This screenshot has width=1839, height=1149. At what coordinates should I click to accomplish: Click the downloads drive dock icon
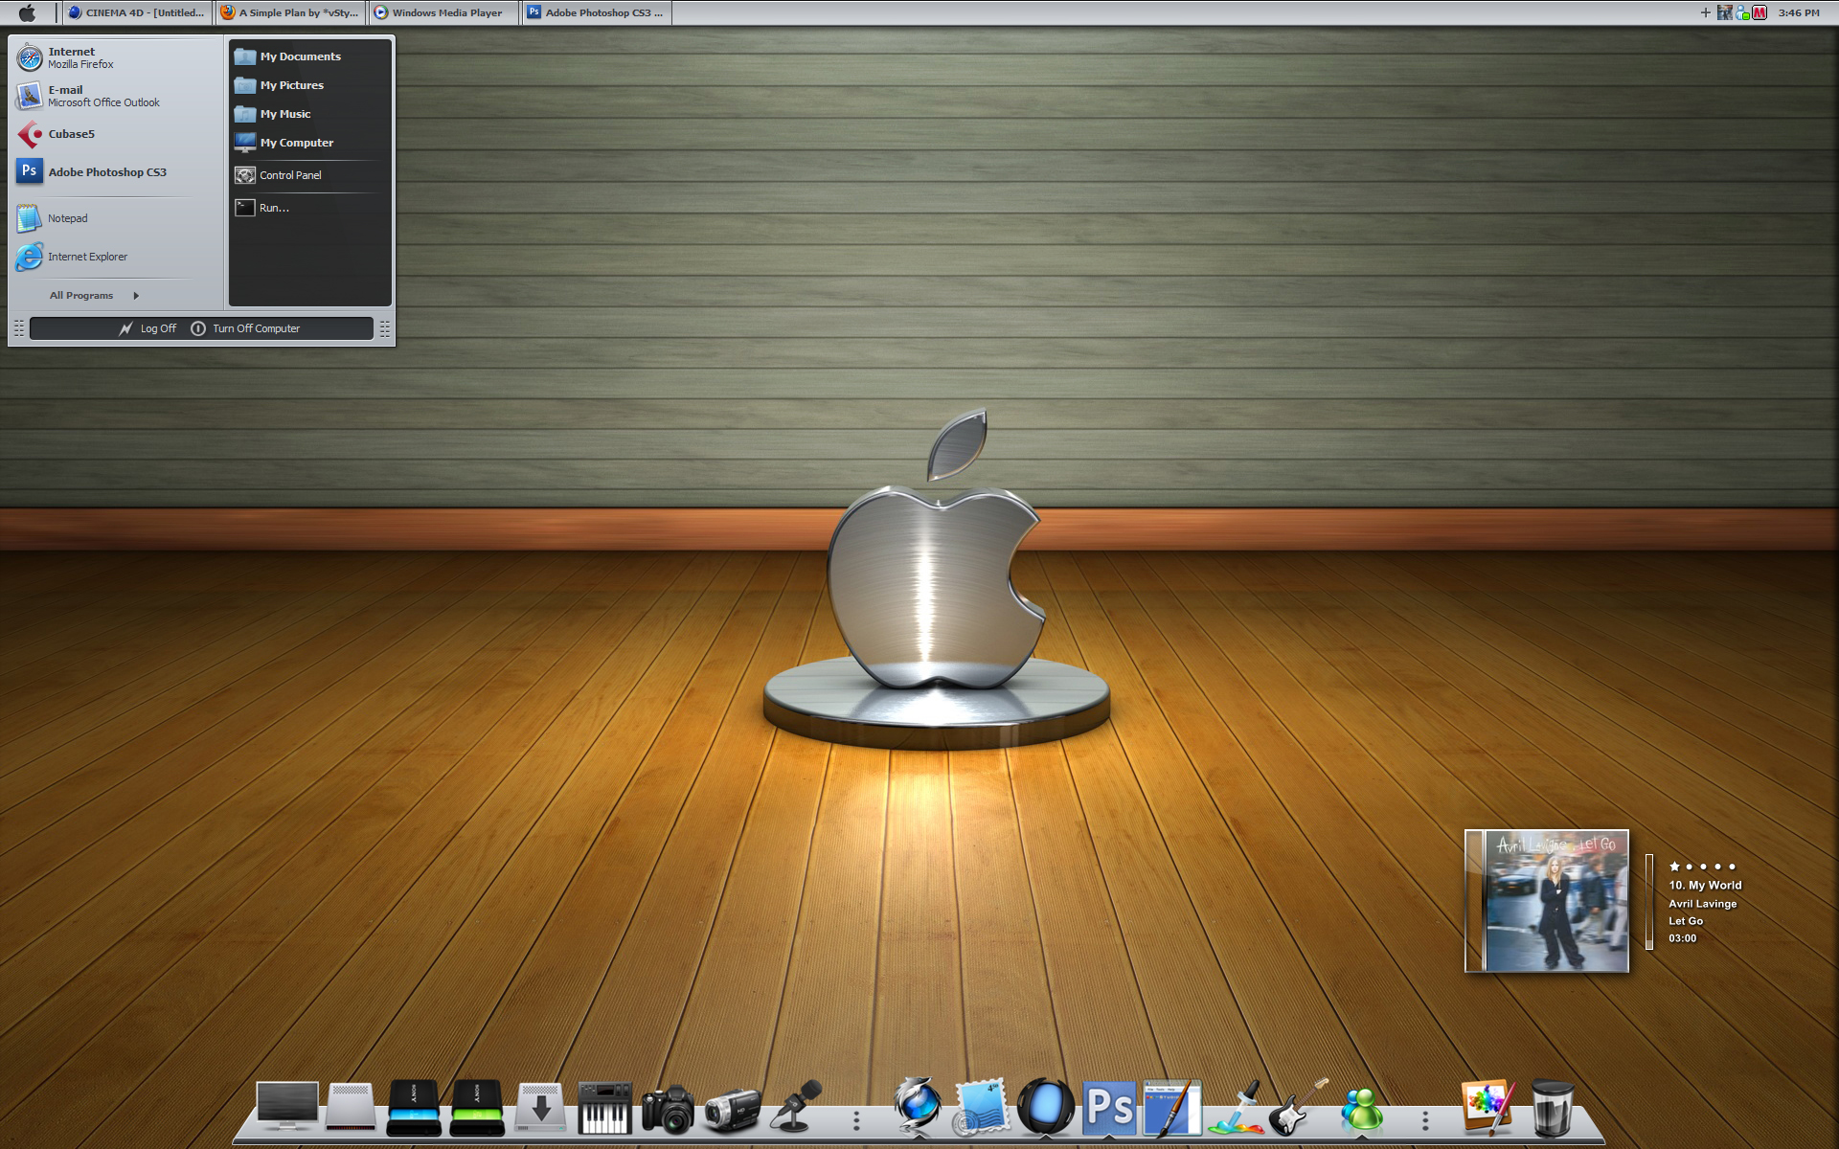click(540, 1108)
